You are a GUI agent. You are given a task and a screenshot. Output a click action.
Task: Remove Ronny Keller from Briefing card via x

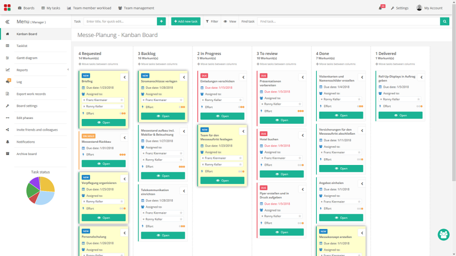coord(84,106)
